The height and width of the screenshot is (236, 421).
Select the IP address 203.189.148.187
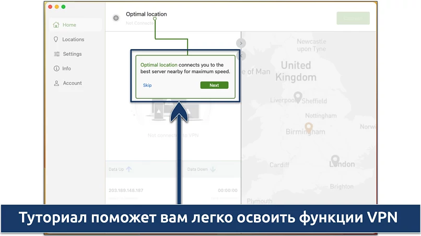[x=126, y=191]
